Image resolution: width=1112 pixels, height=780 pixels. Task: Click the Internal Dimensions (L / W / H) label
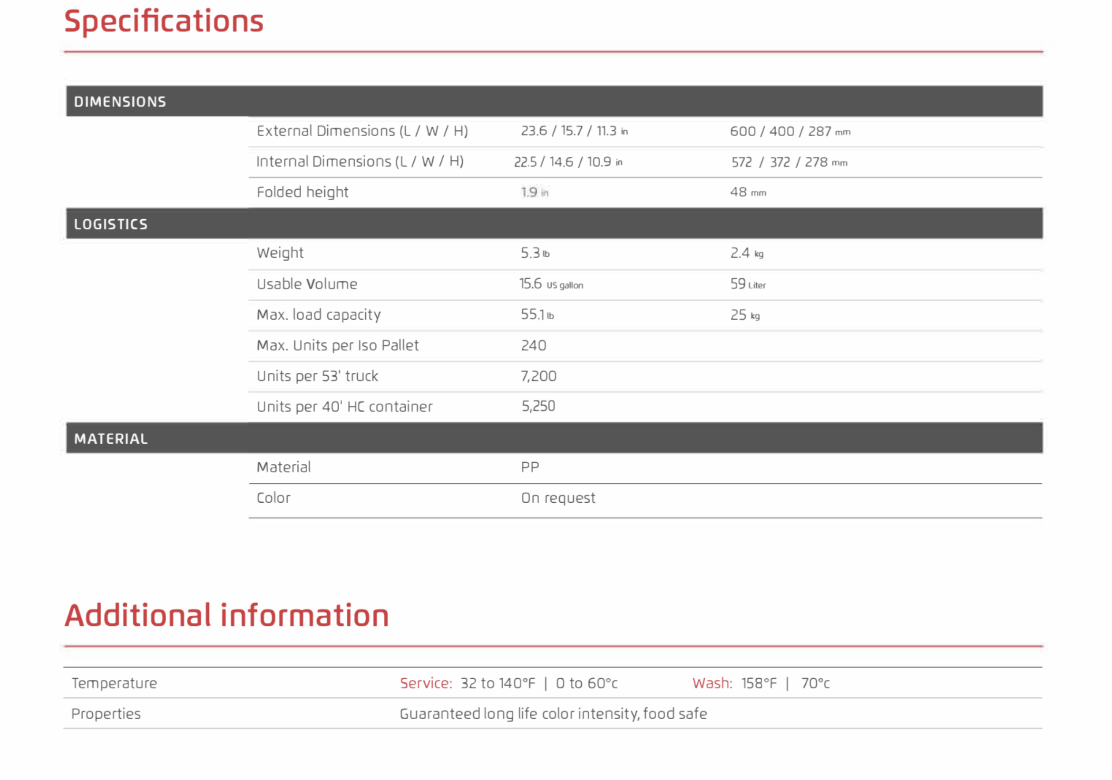tap(360, 162)
